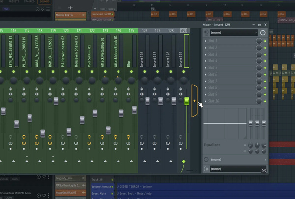Open the latency clock icon beside input dropdown

263,33
